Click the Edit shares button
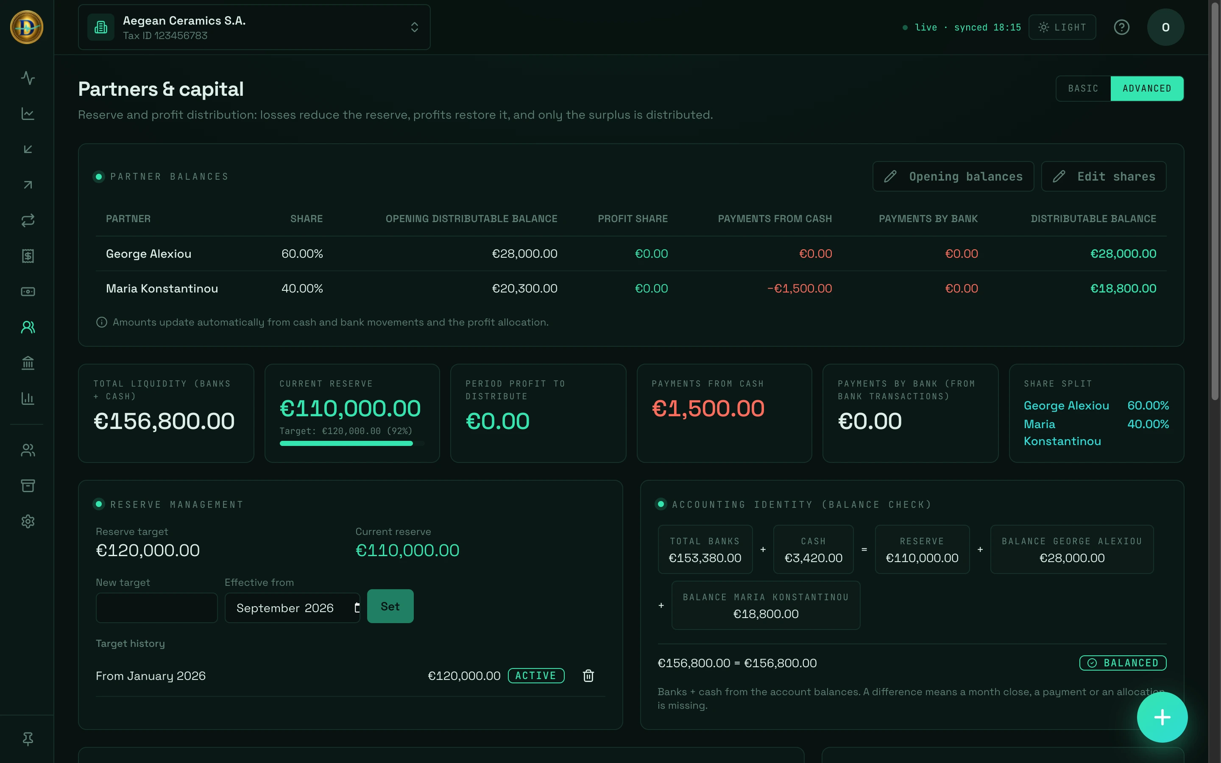Image resolution: width=1221 pixels, height=763 pixels. coord(1104,177)
